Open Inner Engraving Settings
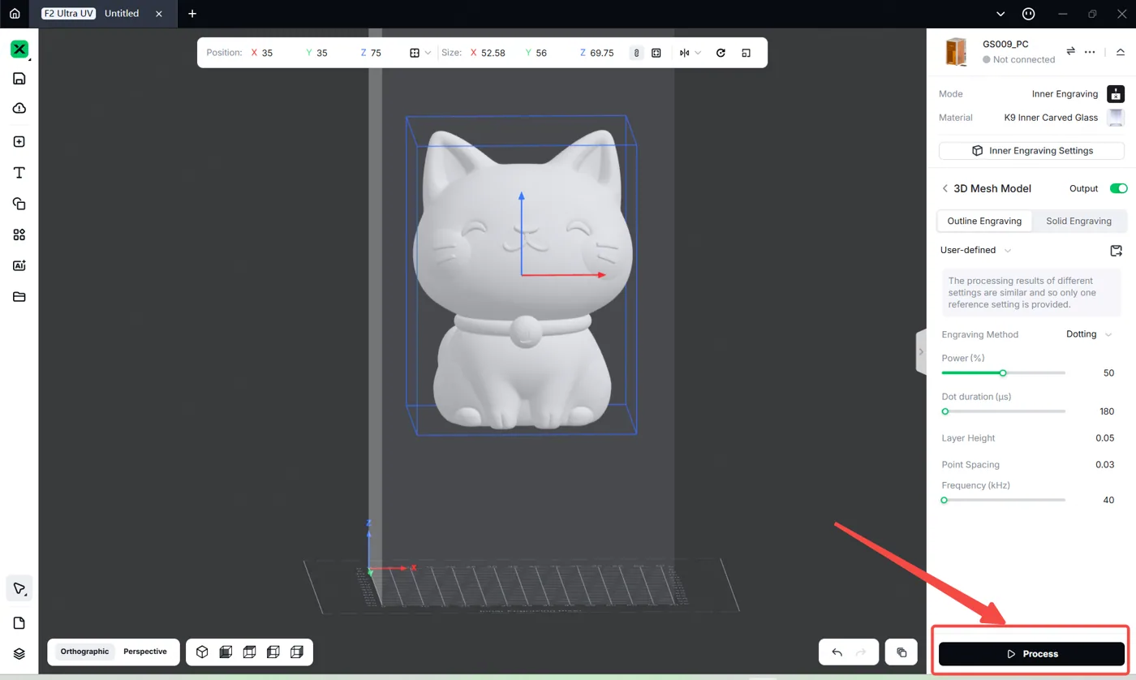Screen dimensions: 1136x680 1031,150
